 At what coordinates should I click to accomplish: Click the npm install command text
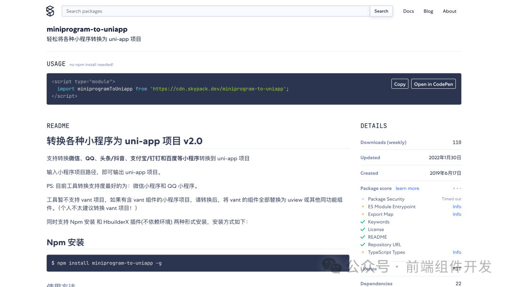tap(107, 263)
